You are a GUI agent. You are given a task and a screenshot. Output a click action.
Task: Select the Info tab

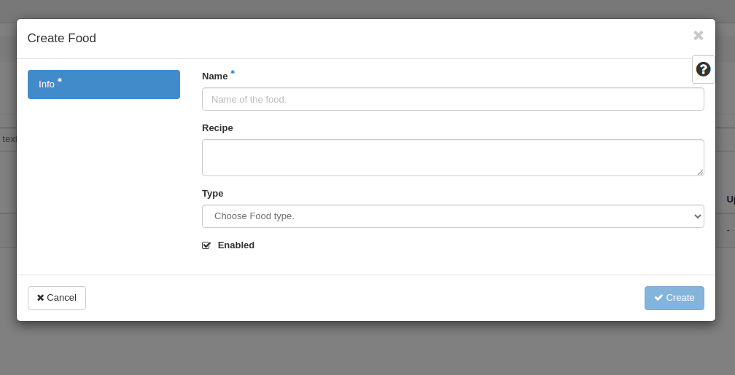pos(104,84)
